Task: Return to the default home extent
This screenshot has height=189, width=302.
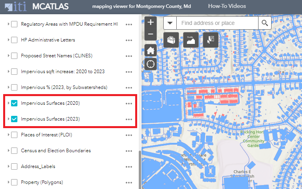Action: click(x=150, y=50)
